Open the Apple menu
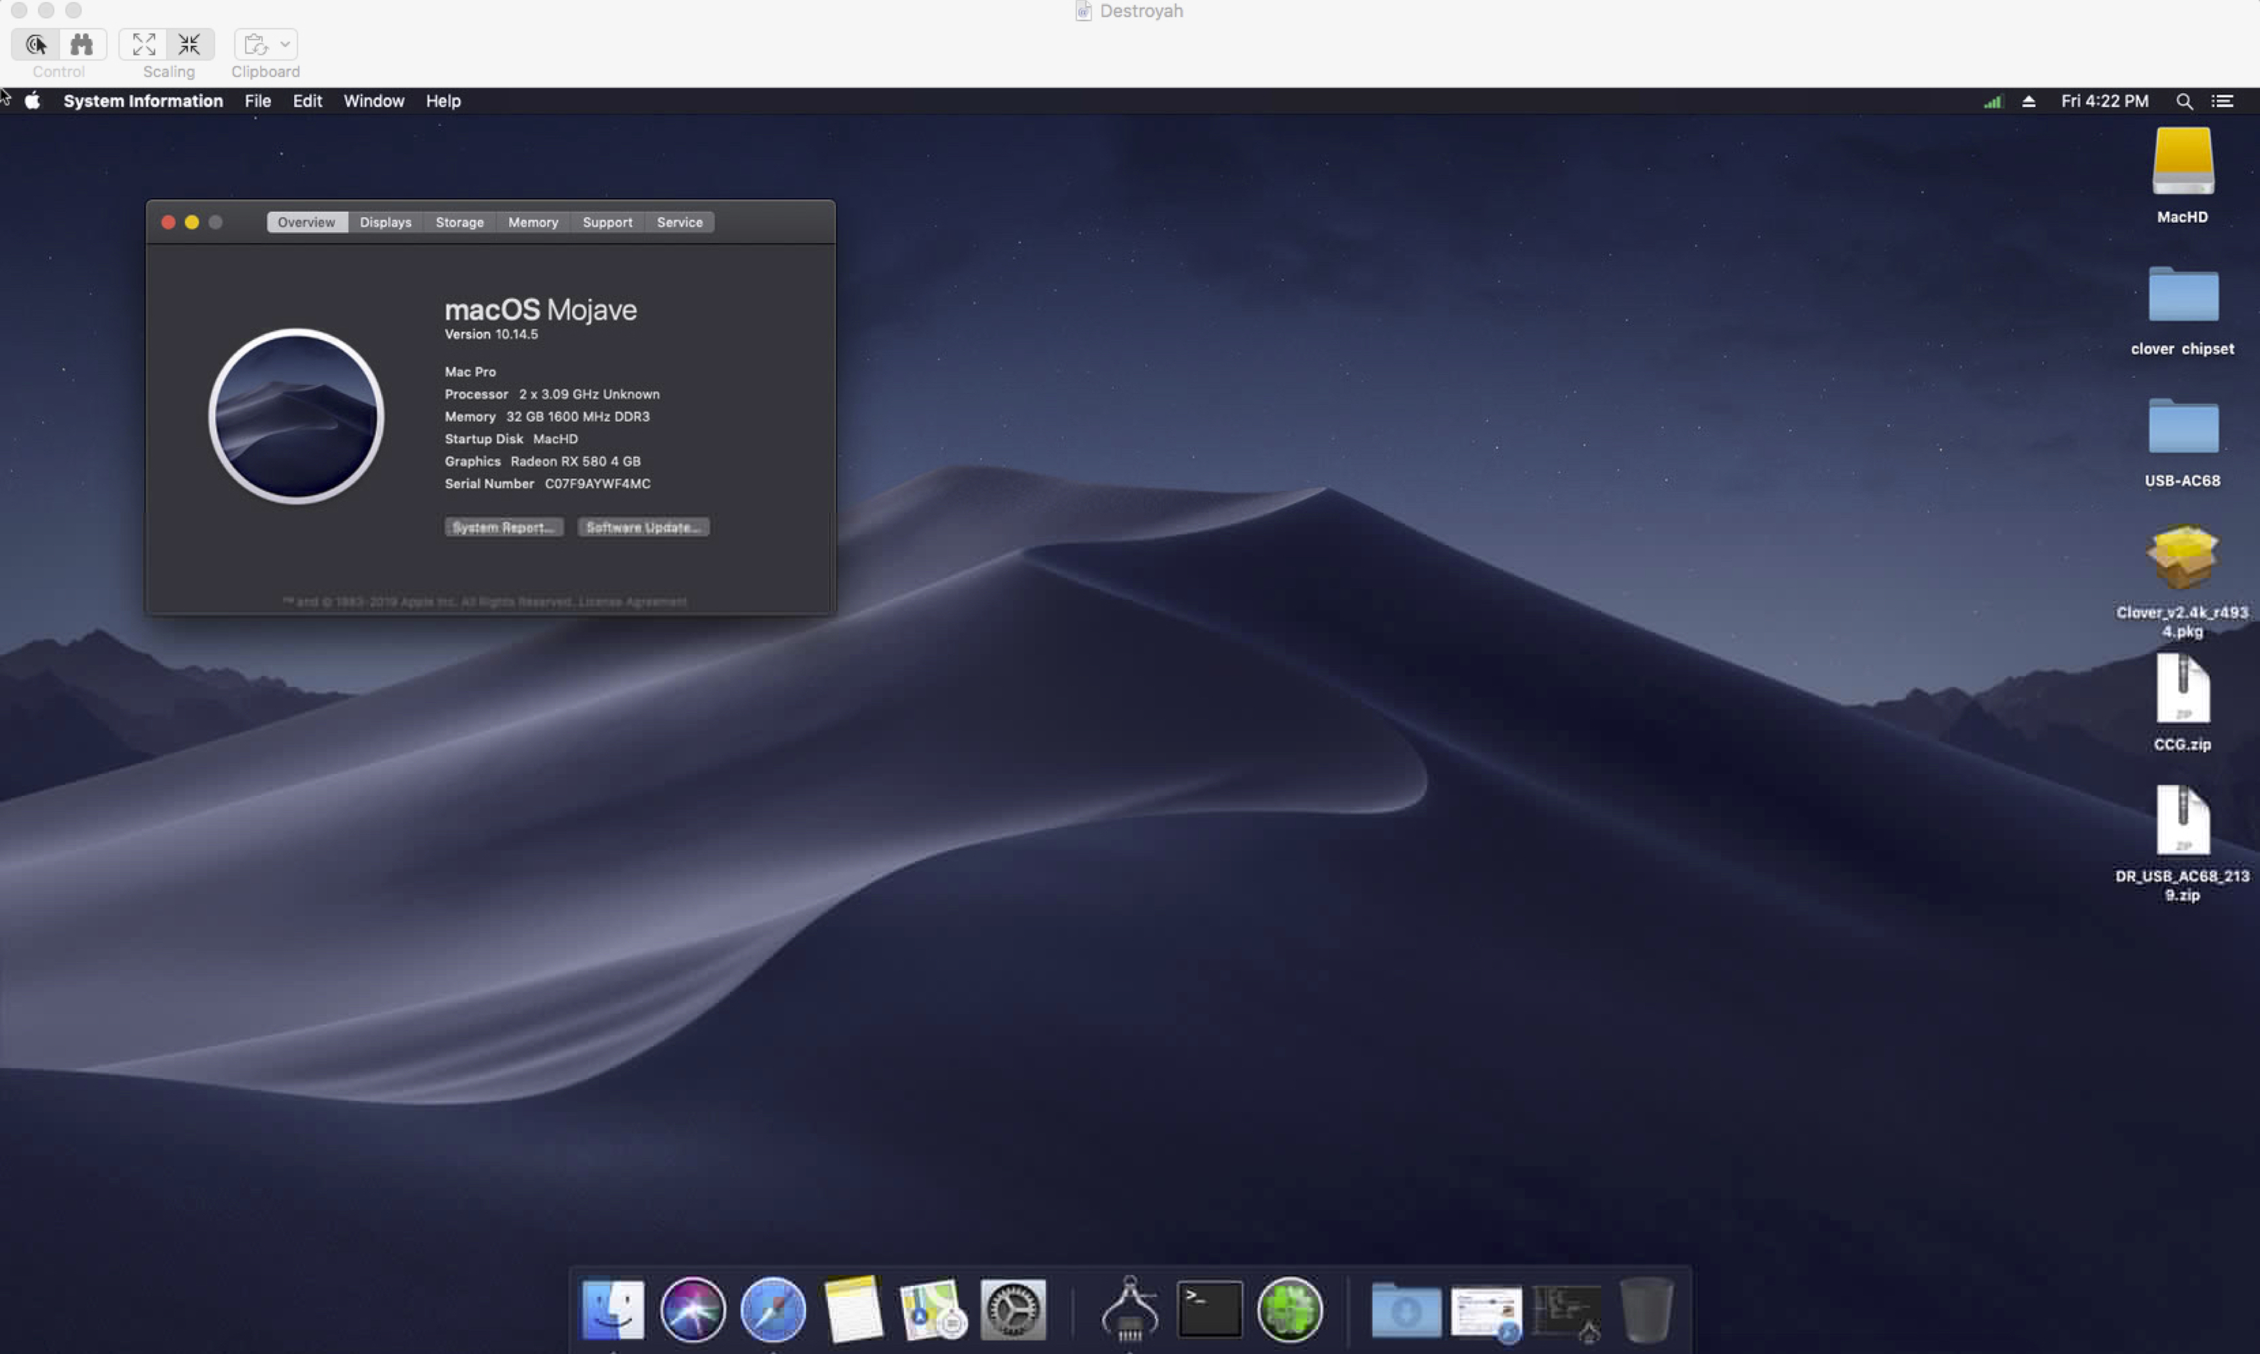 tap(32, 101)
